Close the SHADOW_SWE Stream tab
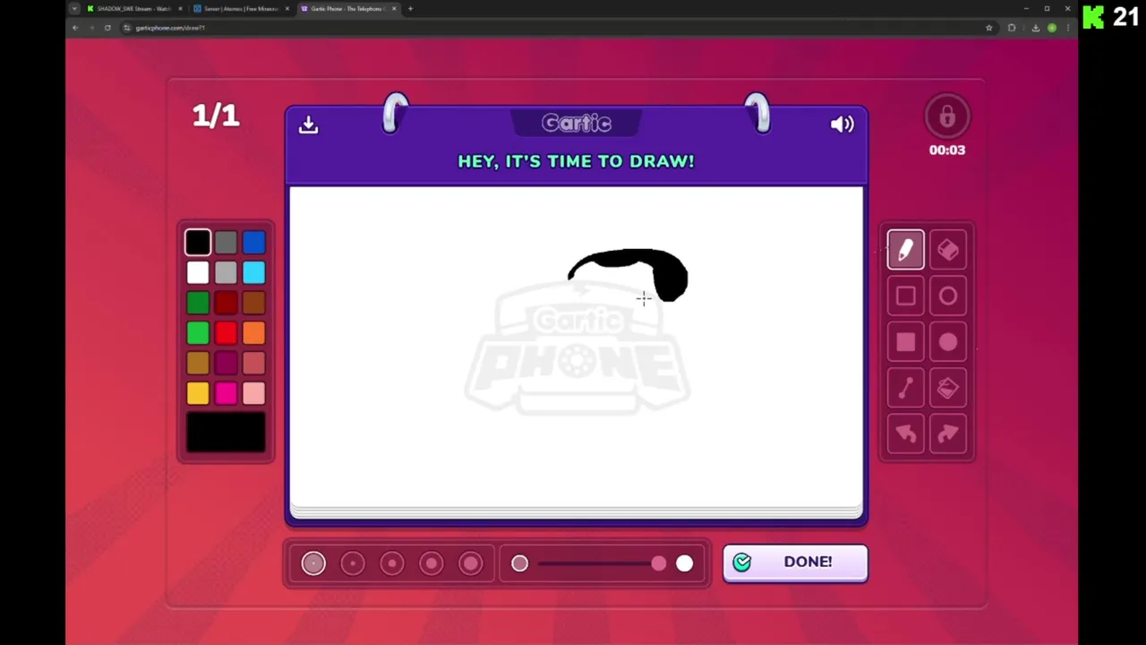 coord(180,9)
